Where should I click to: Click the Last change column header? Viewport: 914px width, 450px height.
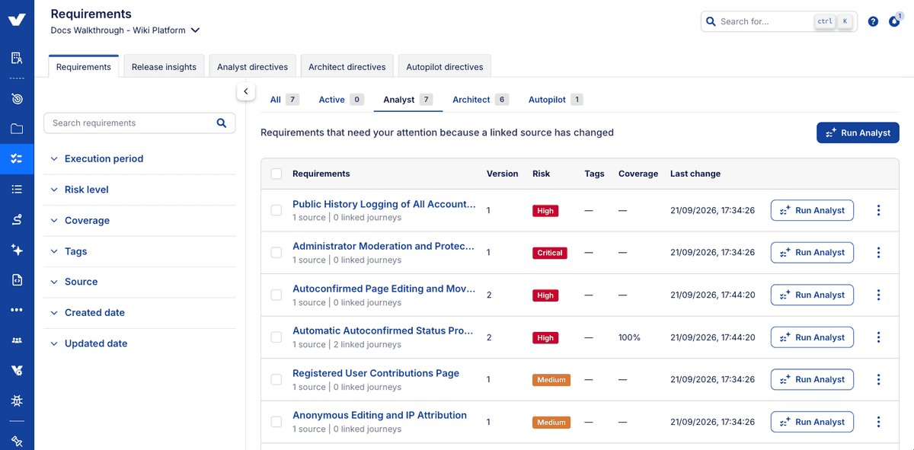pos(695,174)
